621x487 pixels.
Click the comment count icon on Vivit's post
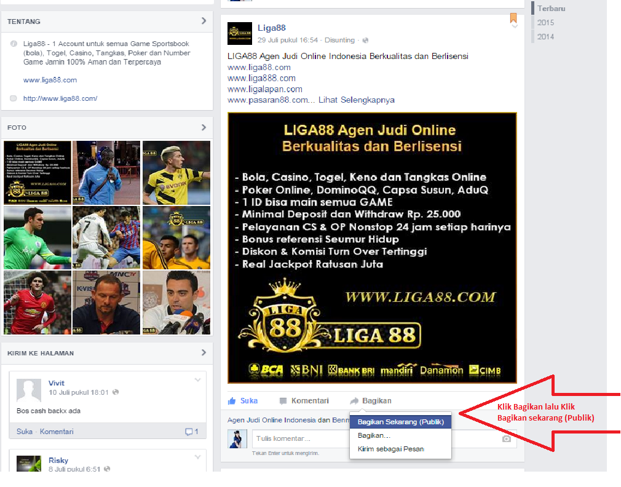coord(189,432)
